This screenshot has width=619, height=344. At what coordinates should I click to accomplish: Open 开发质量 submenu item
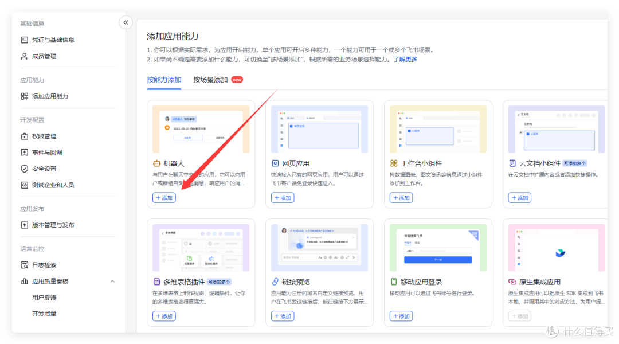point(44,314)
